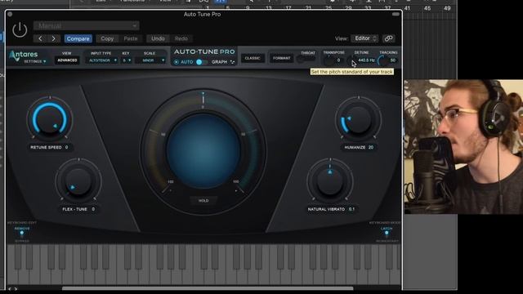Click the Transpose knob
The height and width of the screenshot is (294, 523).
click(x=329, y=60)
